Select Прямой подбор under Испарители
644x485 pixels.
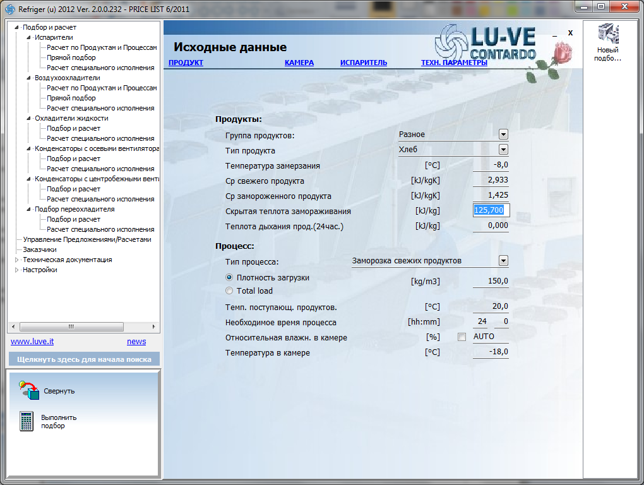[x=71, y=58]
